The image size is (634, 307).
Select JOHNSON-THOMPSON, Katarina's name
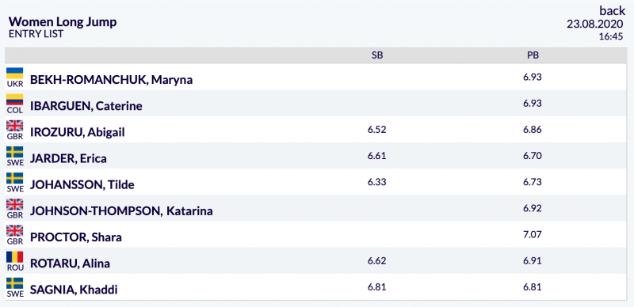click(121, 210)
